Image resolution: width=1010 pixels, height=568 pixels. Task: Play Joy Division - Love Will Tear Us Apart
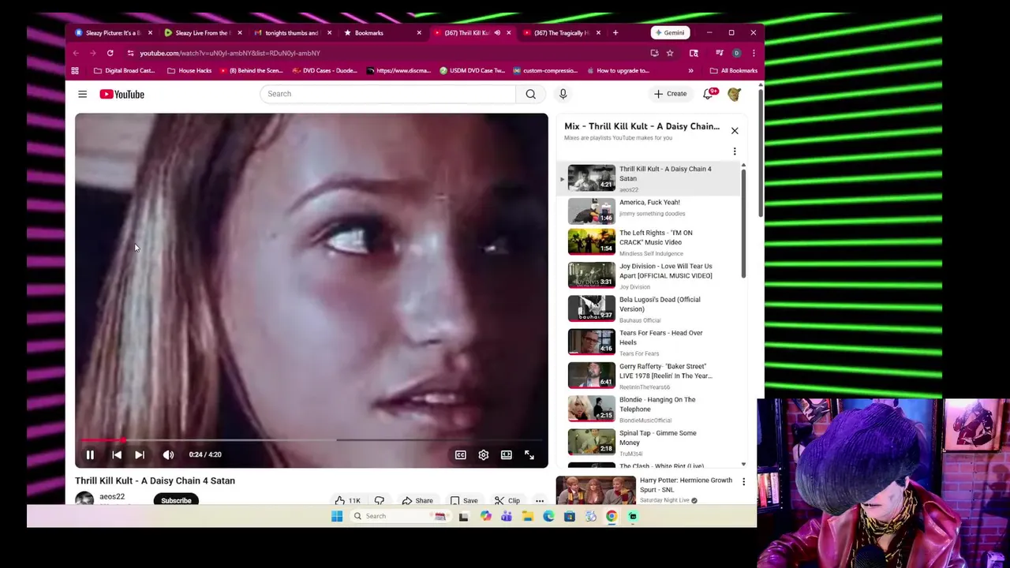pyautogui.click(x=650, y=275)
